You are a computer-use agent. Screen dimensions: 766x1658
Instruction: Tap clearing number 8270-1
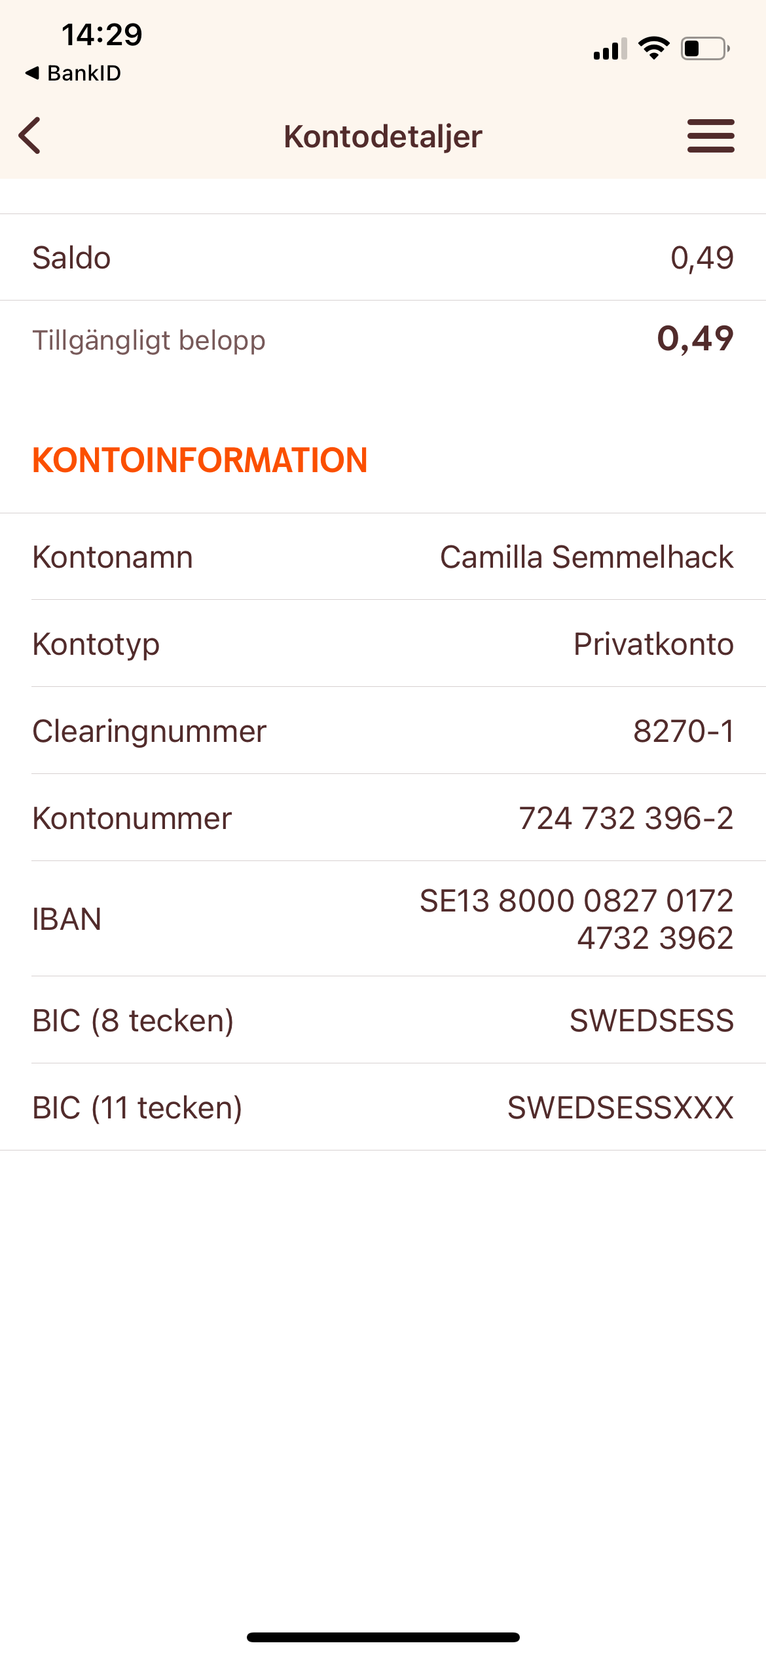tap(683, 731)
